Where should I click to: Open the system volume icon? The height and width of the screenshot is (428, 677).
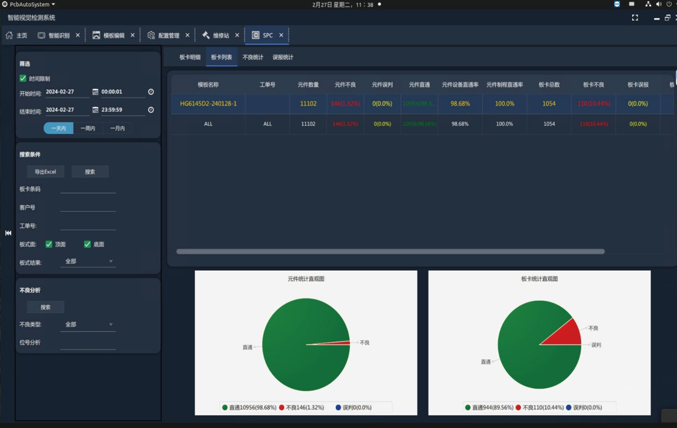(659, 4)
